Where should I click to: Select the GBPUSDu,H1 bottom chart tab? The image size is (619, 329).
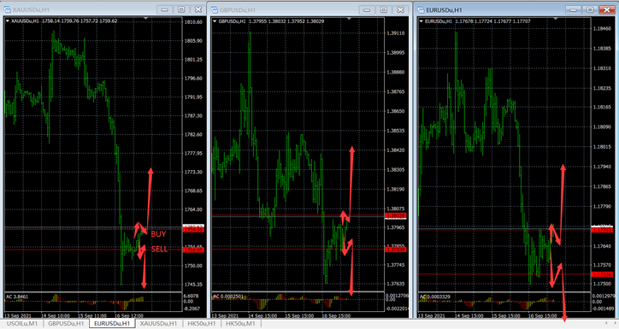point(66,324)
